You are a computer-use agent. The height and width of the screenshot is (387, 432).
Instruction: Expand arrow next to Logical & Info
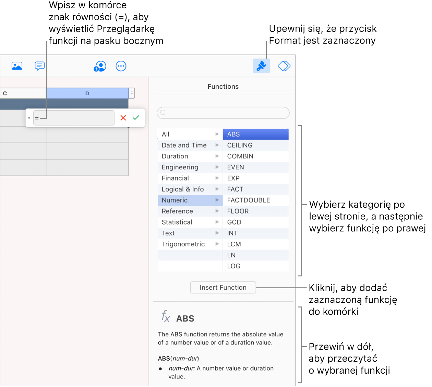[217, 189]
